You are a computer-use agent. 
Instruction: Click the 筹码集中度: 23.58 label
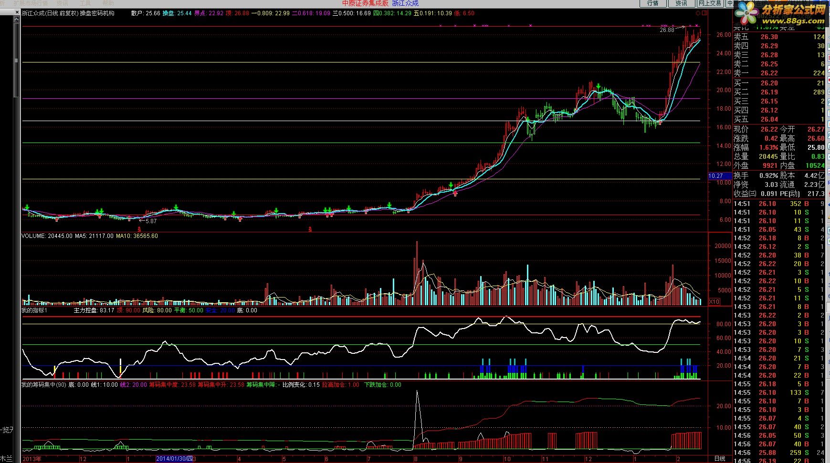point(172,385)
